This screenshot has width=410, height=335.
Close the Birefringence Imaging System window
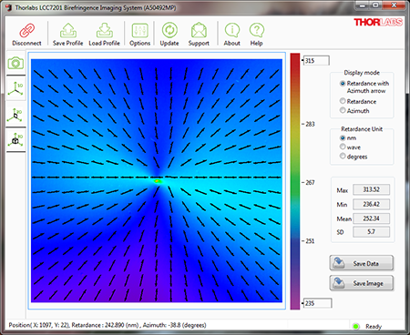click(x=394, y=5)
